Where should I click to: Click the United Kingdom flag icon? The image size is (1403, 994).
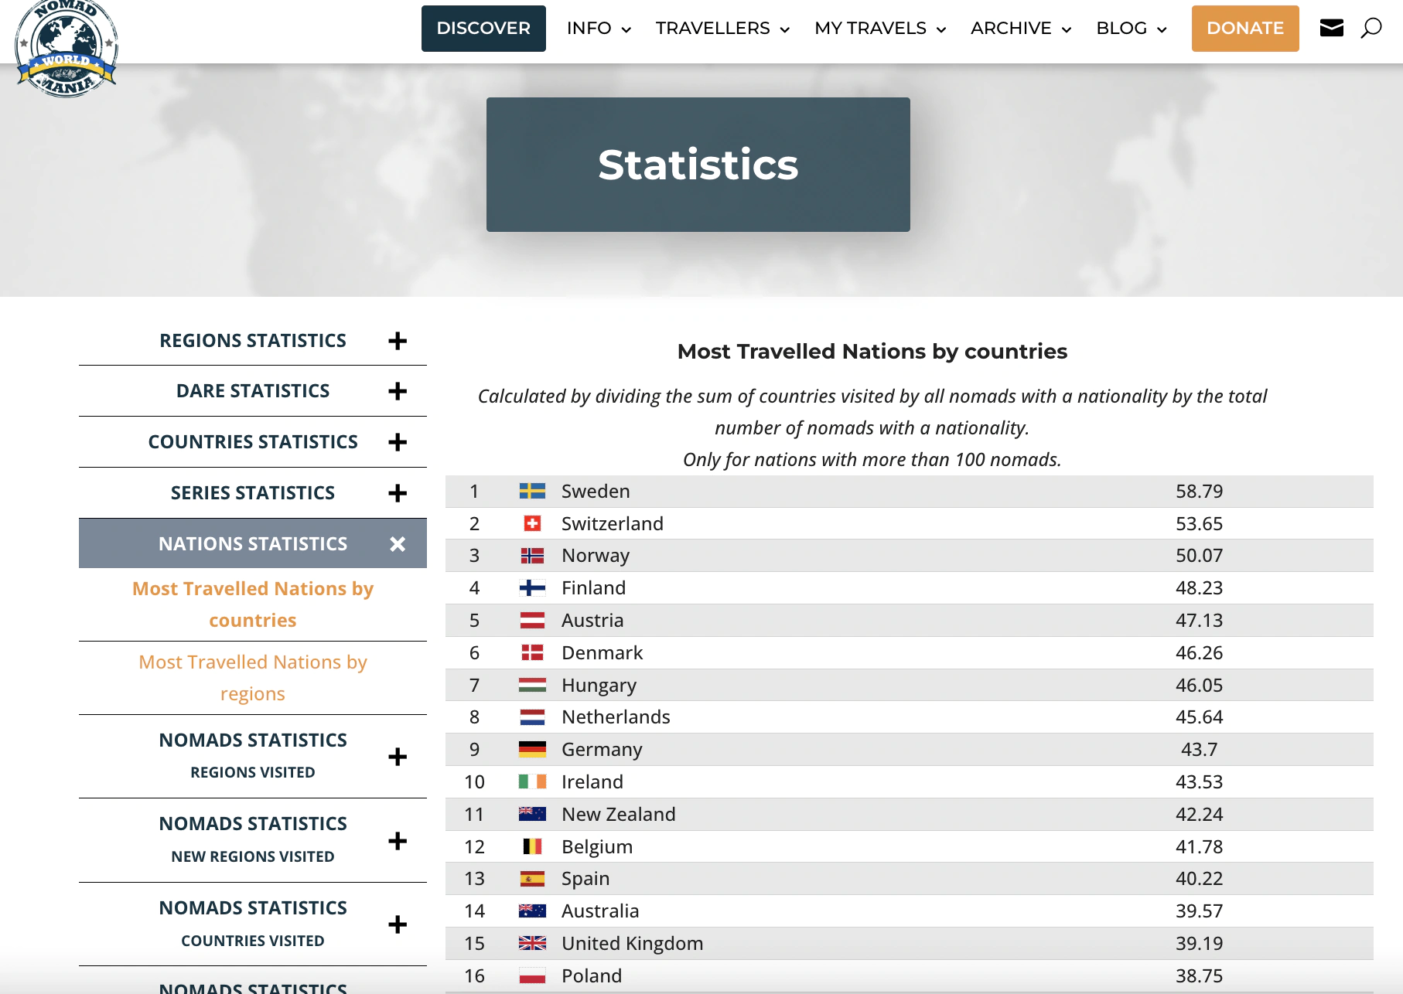[x=532, y=944]
